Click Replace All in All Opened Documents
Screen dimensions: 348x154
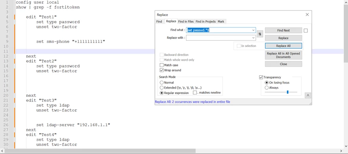[284, 55]
